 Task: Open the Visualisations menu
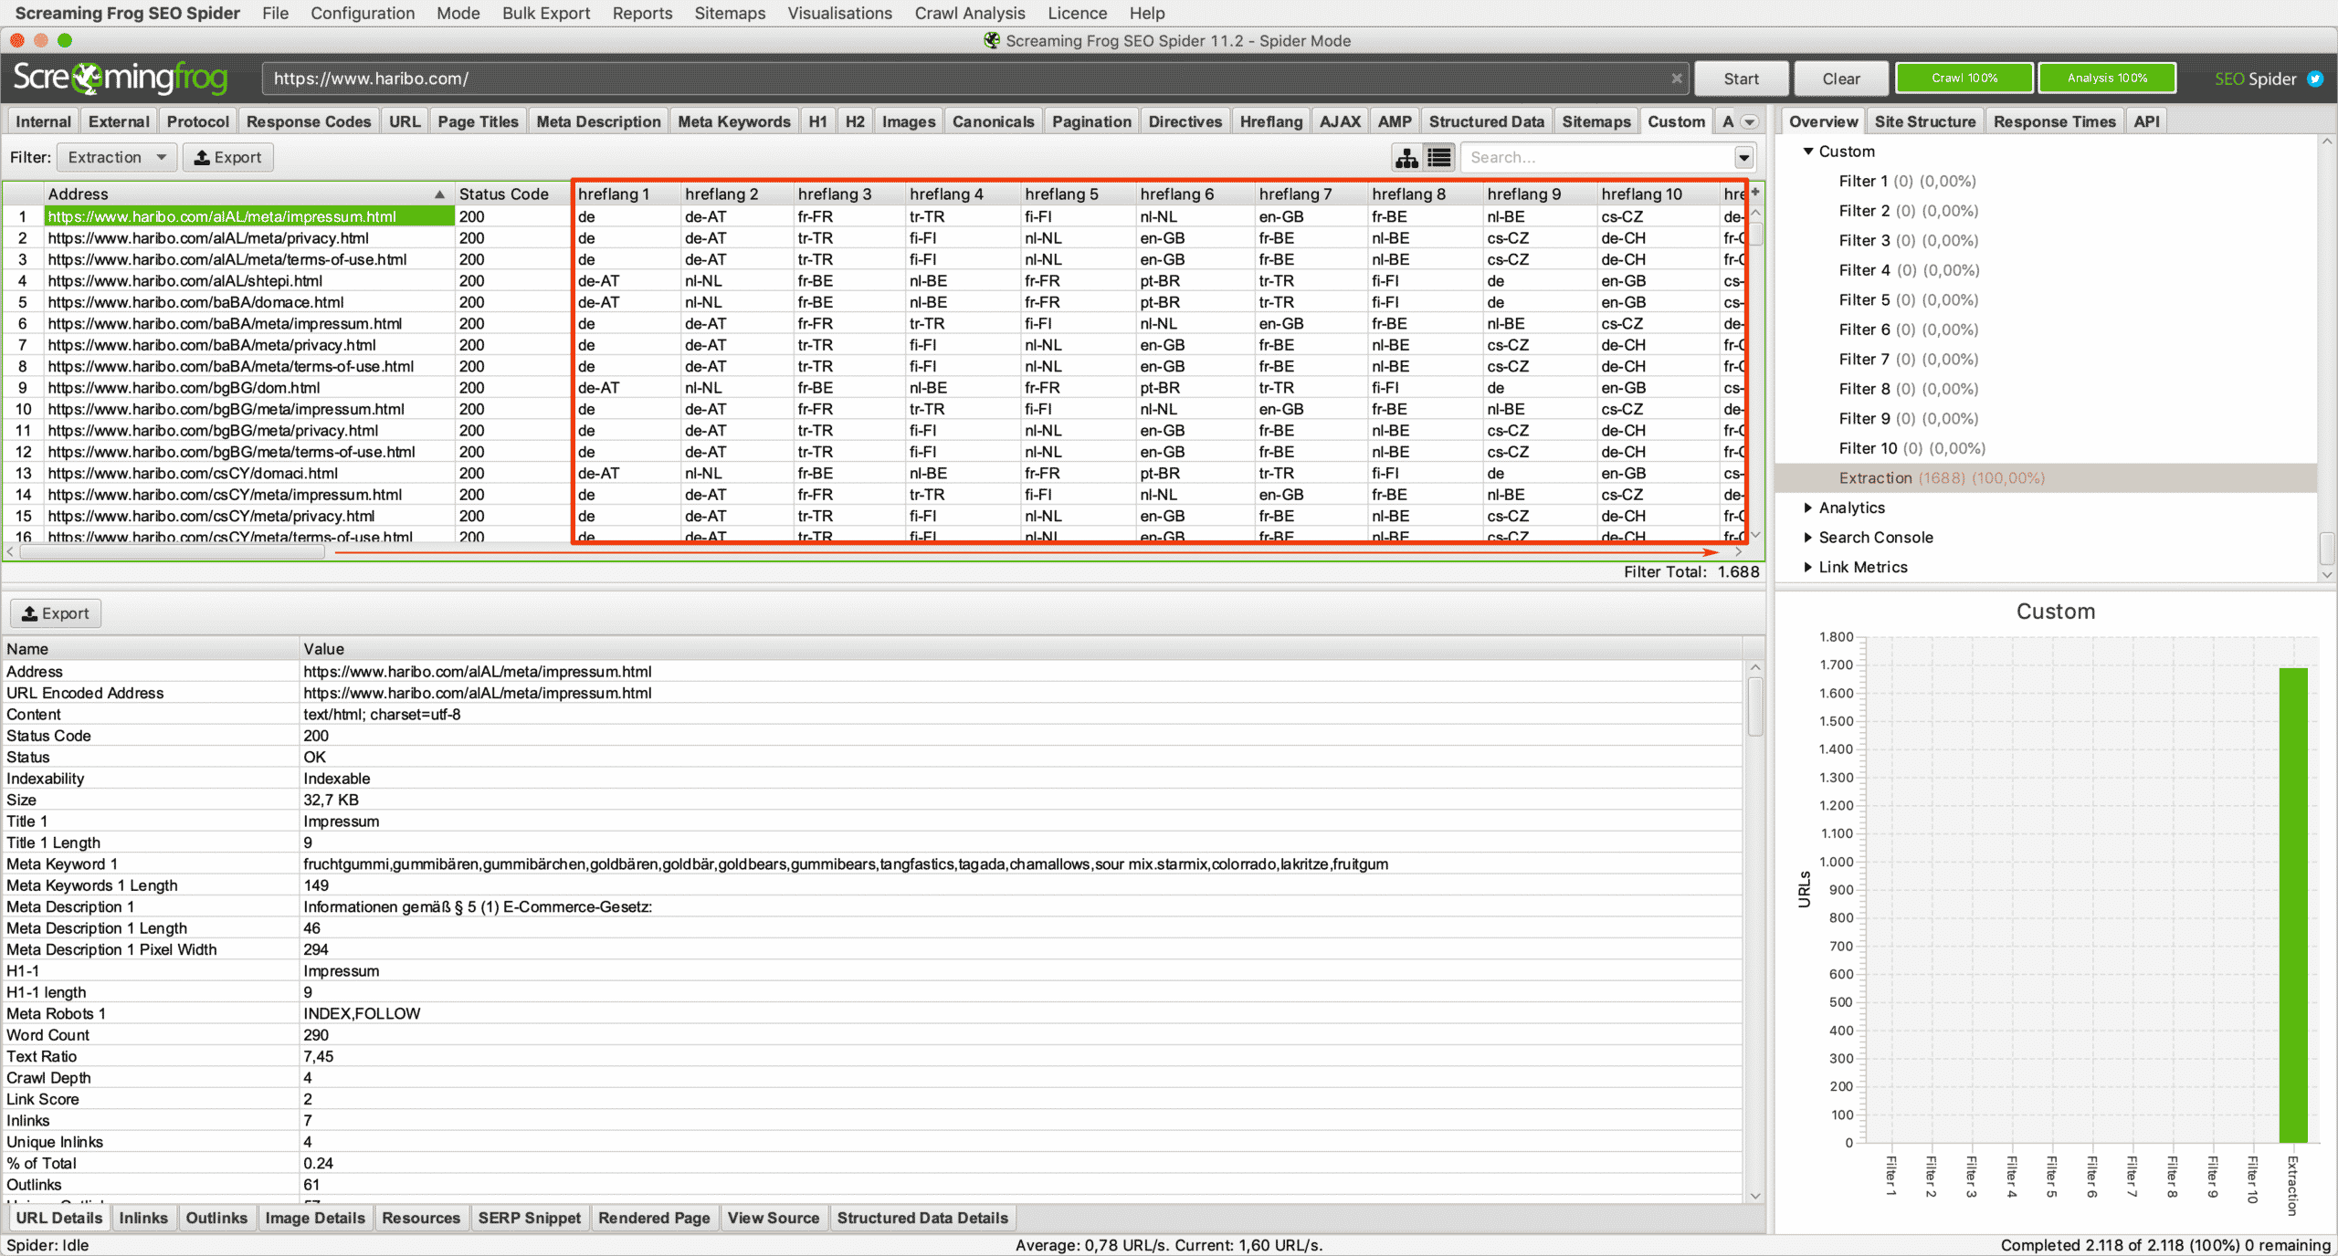(839, 13)
